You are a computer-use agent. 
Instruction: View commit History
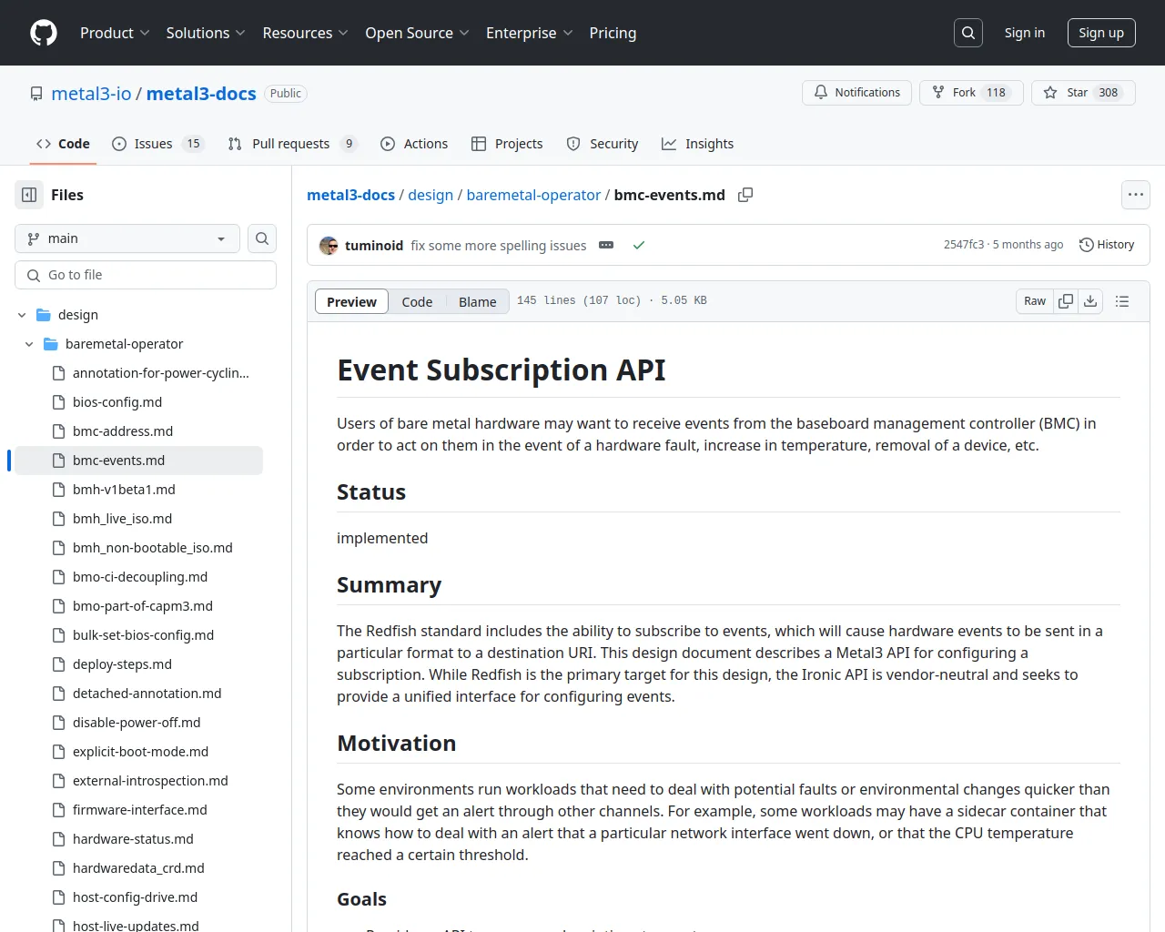tap(1107, 245)
